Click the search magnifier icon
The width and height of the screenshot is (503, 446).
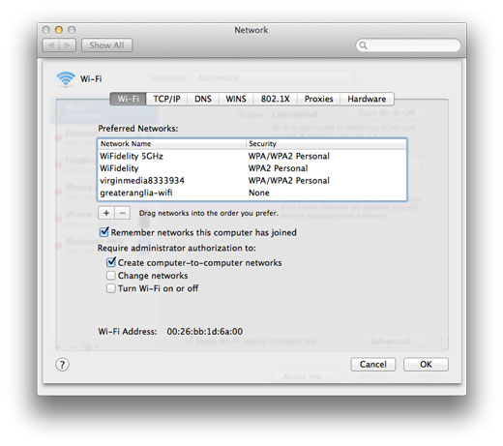tap(363, 45)
